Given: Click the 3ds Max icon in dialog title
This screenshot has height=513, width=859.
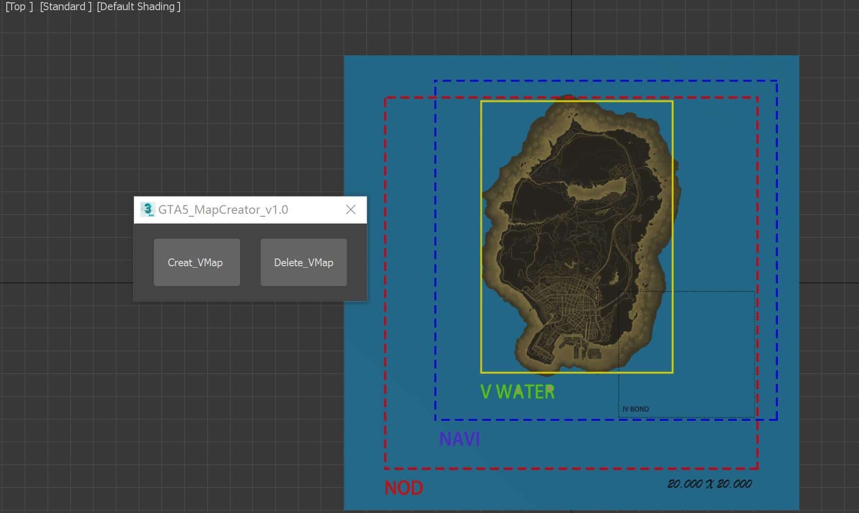Looking at the screenshot, I should coord(148,209).
